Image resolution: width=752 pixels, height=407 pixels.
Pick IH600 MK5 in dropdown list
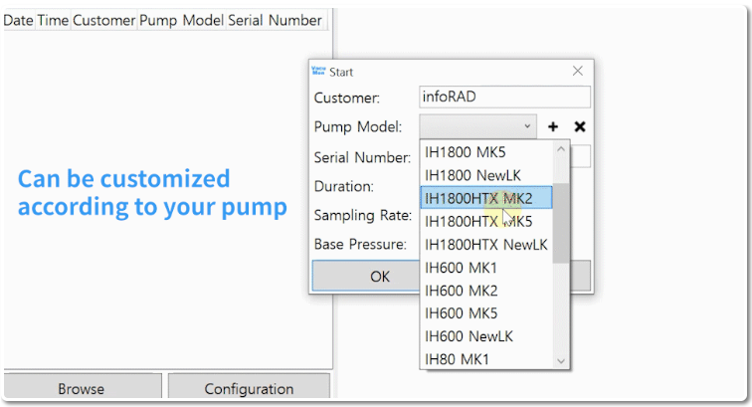click(486, 313)
